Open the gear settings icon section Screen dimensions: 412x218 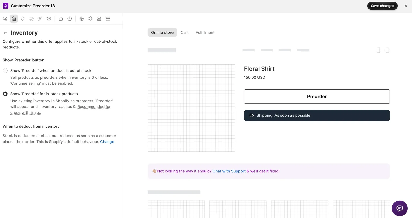pyautogui.click(x=90, y=19)
